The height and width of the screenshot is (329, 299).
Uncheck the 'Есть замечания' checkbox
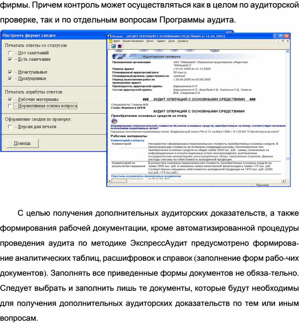coord(10,59)
